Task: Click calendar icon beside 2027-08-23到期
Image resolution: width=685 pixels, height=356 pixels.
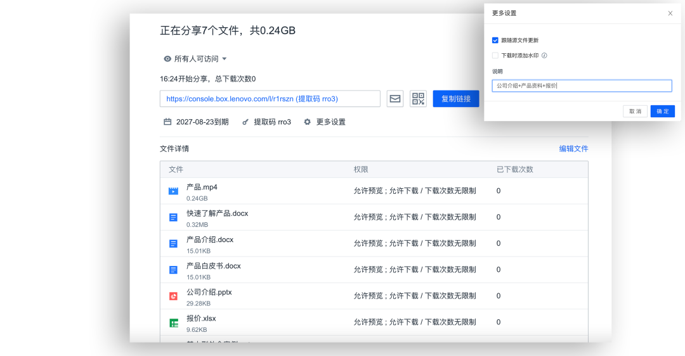Action: click(x=167, y=122)
